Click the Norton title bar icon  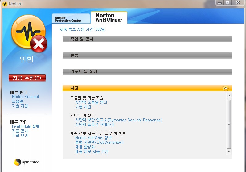click(x=5, y=4)
